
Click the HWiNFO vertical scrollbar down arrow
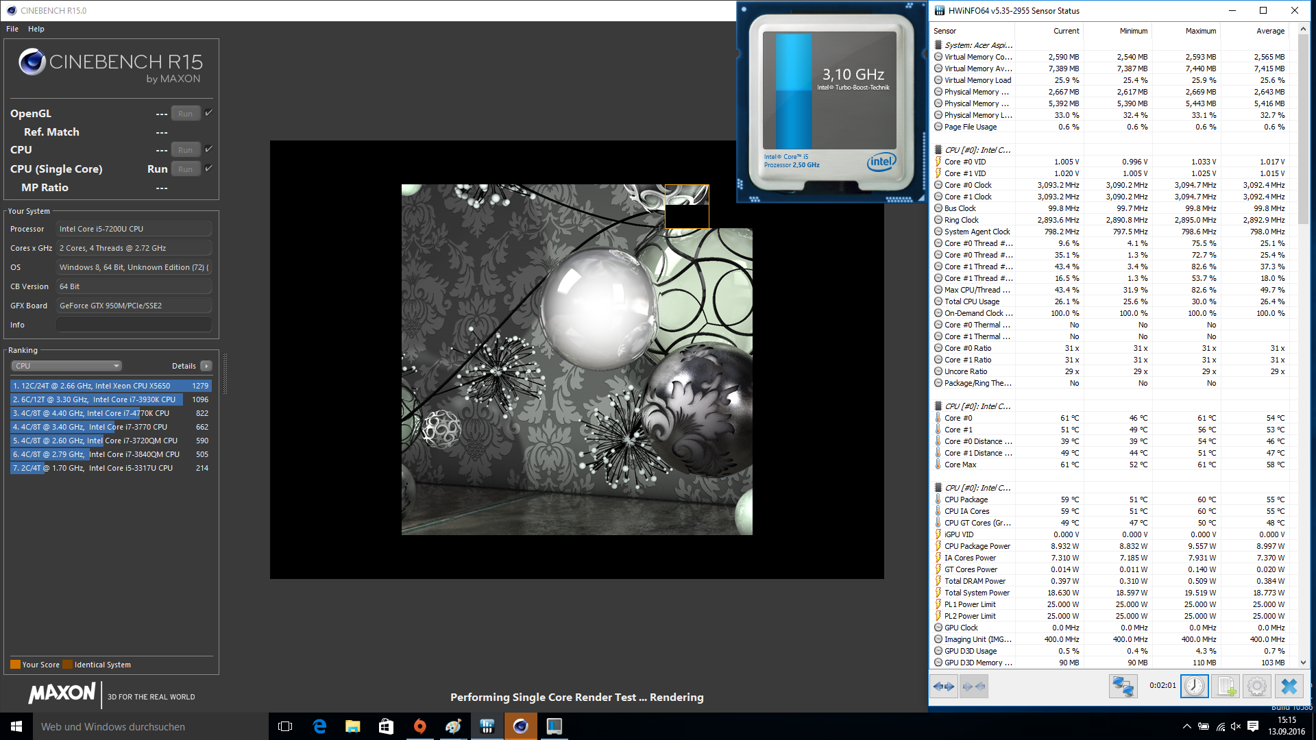point(1303,663)
